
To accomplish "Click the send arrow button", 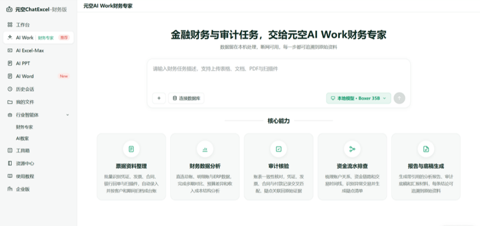I will coord(399,98).
